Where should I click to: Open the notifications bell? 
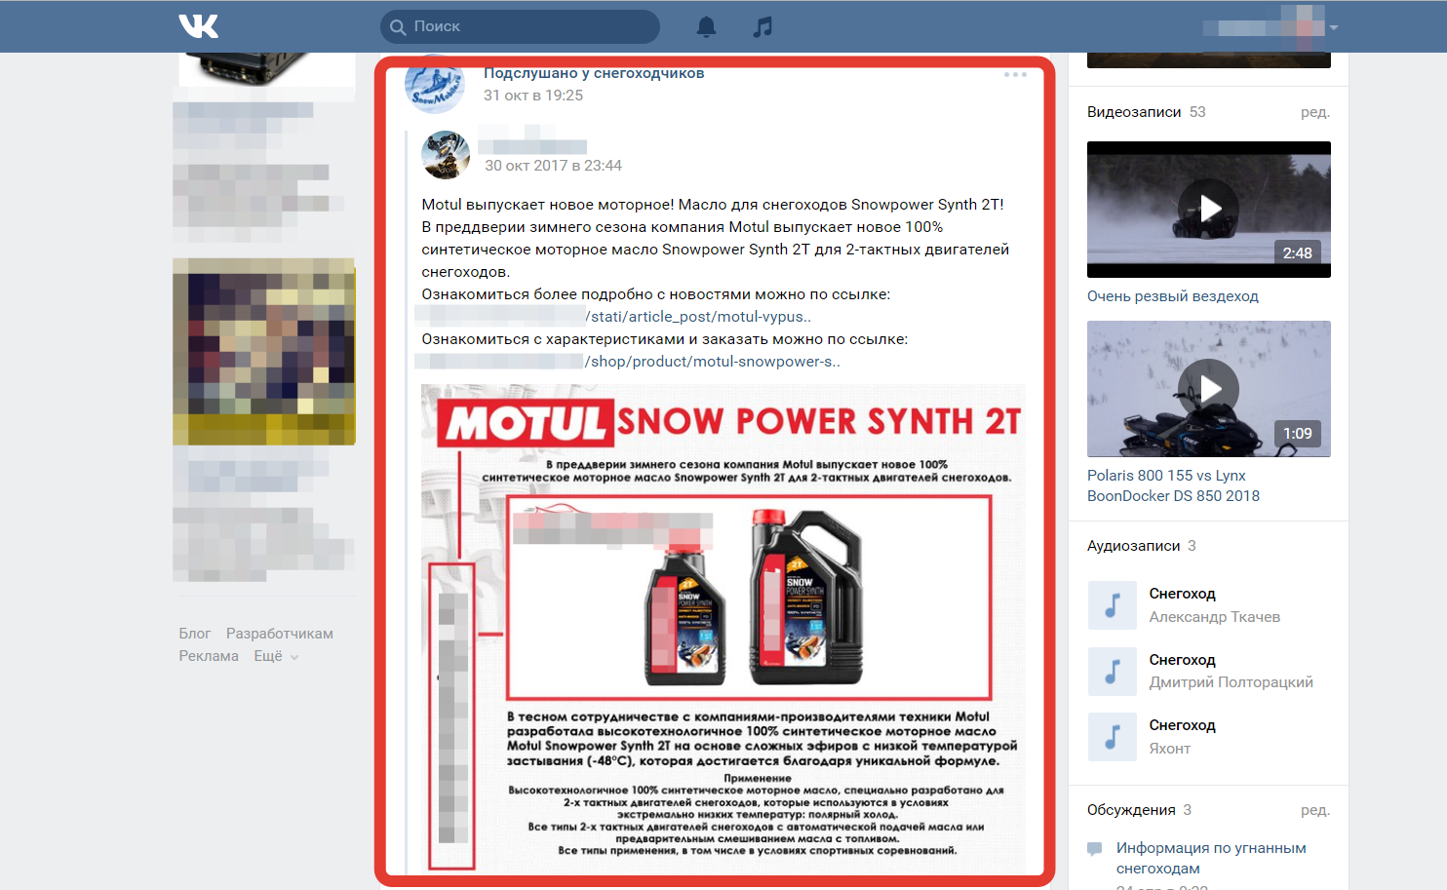pos(707,26)
